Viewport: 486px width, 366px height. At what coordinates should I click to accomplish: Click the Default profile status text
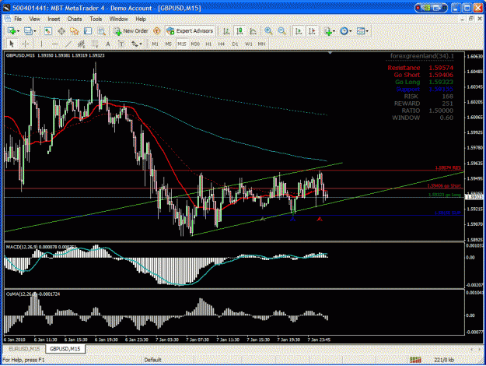[x=153, y=360]
